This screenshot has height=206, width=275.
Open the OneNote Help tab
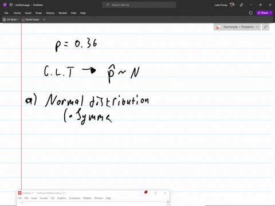tap(83, 13)
